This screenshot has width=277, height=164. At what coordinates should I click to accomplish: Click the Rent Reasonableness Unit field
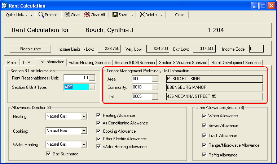[x=76, y=78]
